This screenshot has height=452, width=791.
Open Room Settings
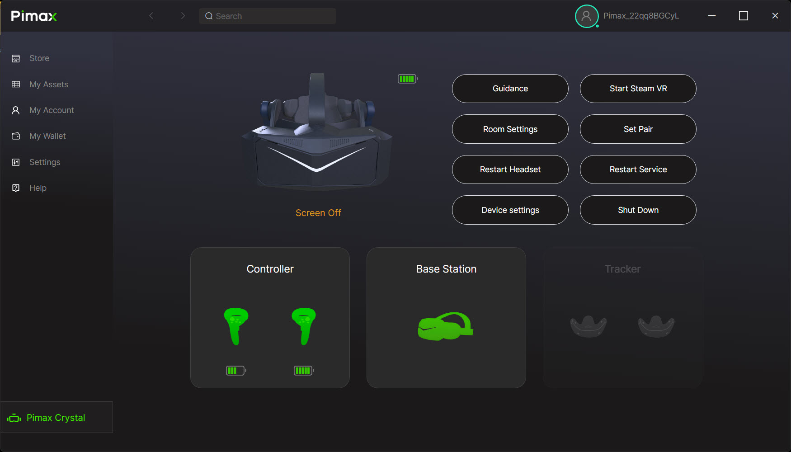510,129
